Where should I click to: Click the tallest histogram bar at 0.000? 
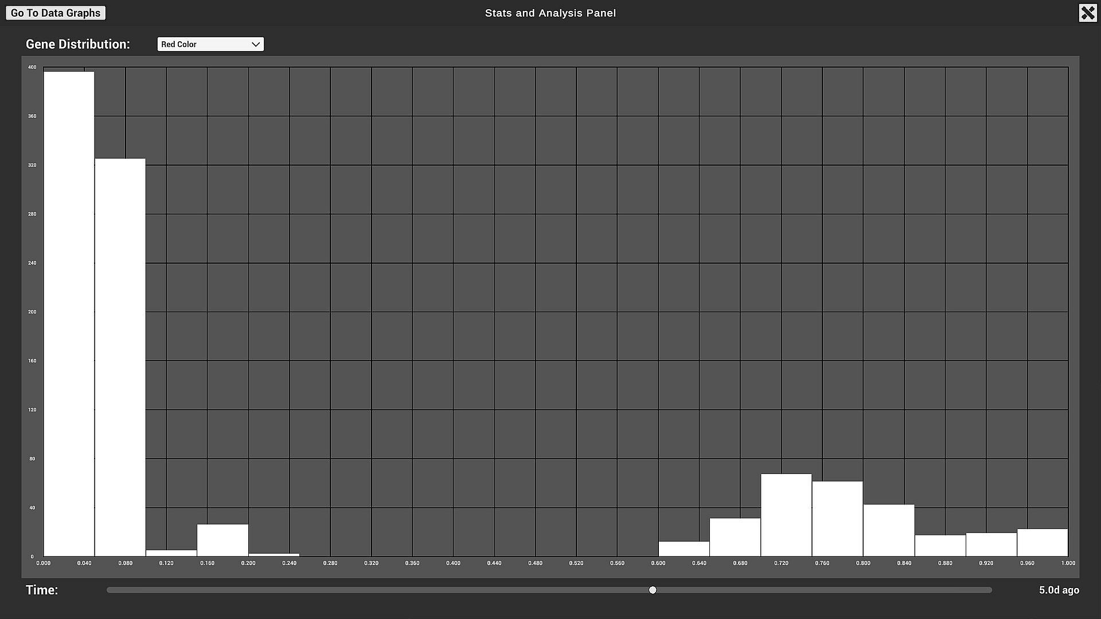pyautogui.click(x=69, y=314)
